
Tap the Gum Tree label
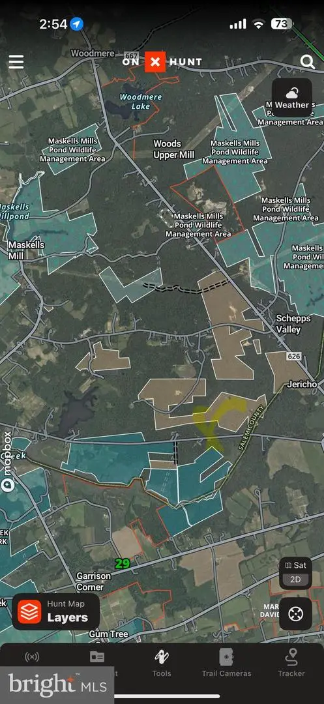click(x=108, y=634)
